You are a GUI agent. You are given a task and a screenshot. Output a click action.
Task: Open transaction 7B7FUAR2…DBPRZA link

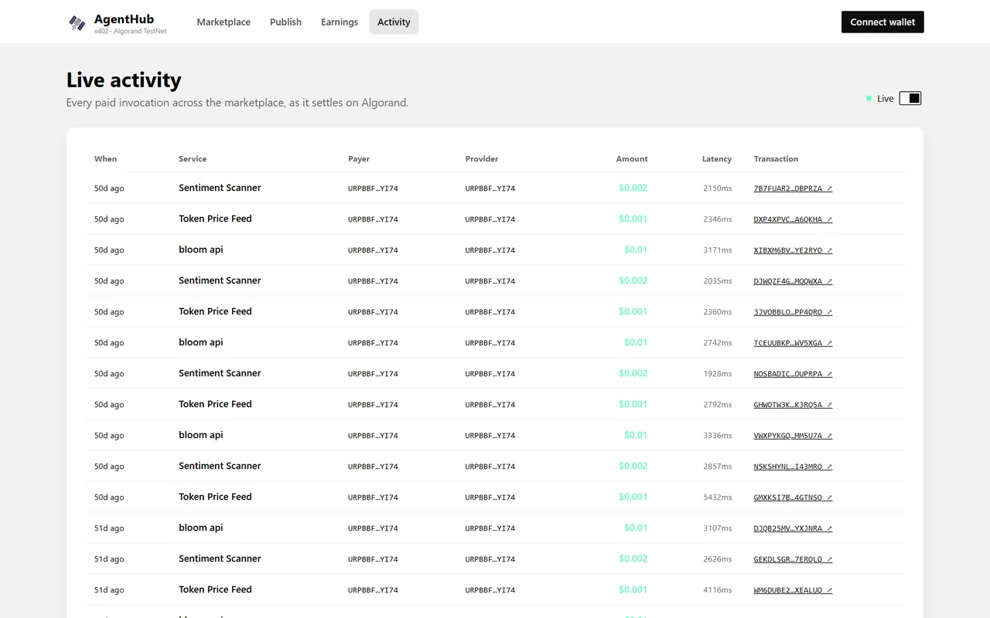[x=793, y=188]
